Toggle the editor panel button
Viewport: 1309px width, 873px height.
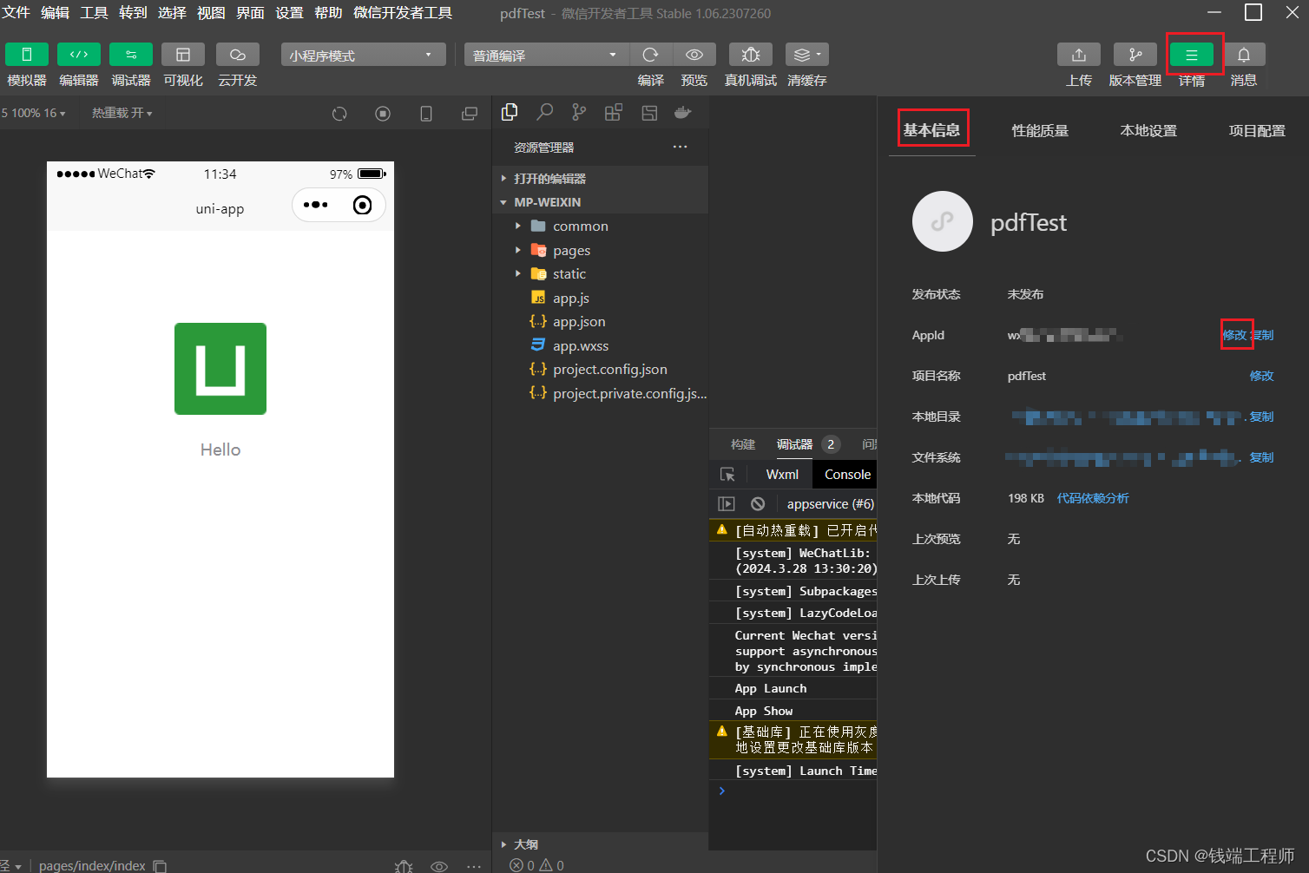pos(79,55)
